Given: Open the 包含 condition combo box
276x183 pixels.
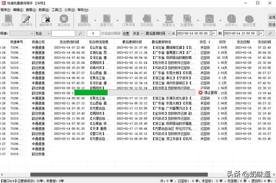Looking at the screenshot, I should 43,33.
